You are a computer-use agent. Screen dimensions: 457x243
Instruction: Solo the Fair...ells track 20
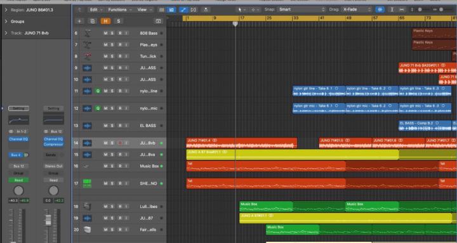[112, 230]
